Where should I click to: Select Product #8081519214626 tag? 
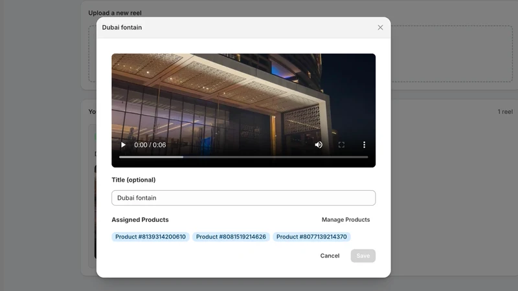click(x=231, y=237)
